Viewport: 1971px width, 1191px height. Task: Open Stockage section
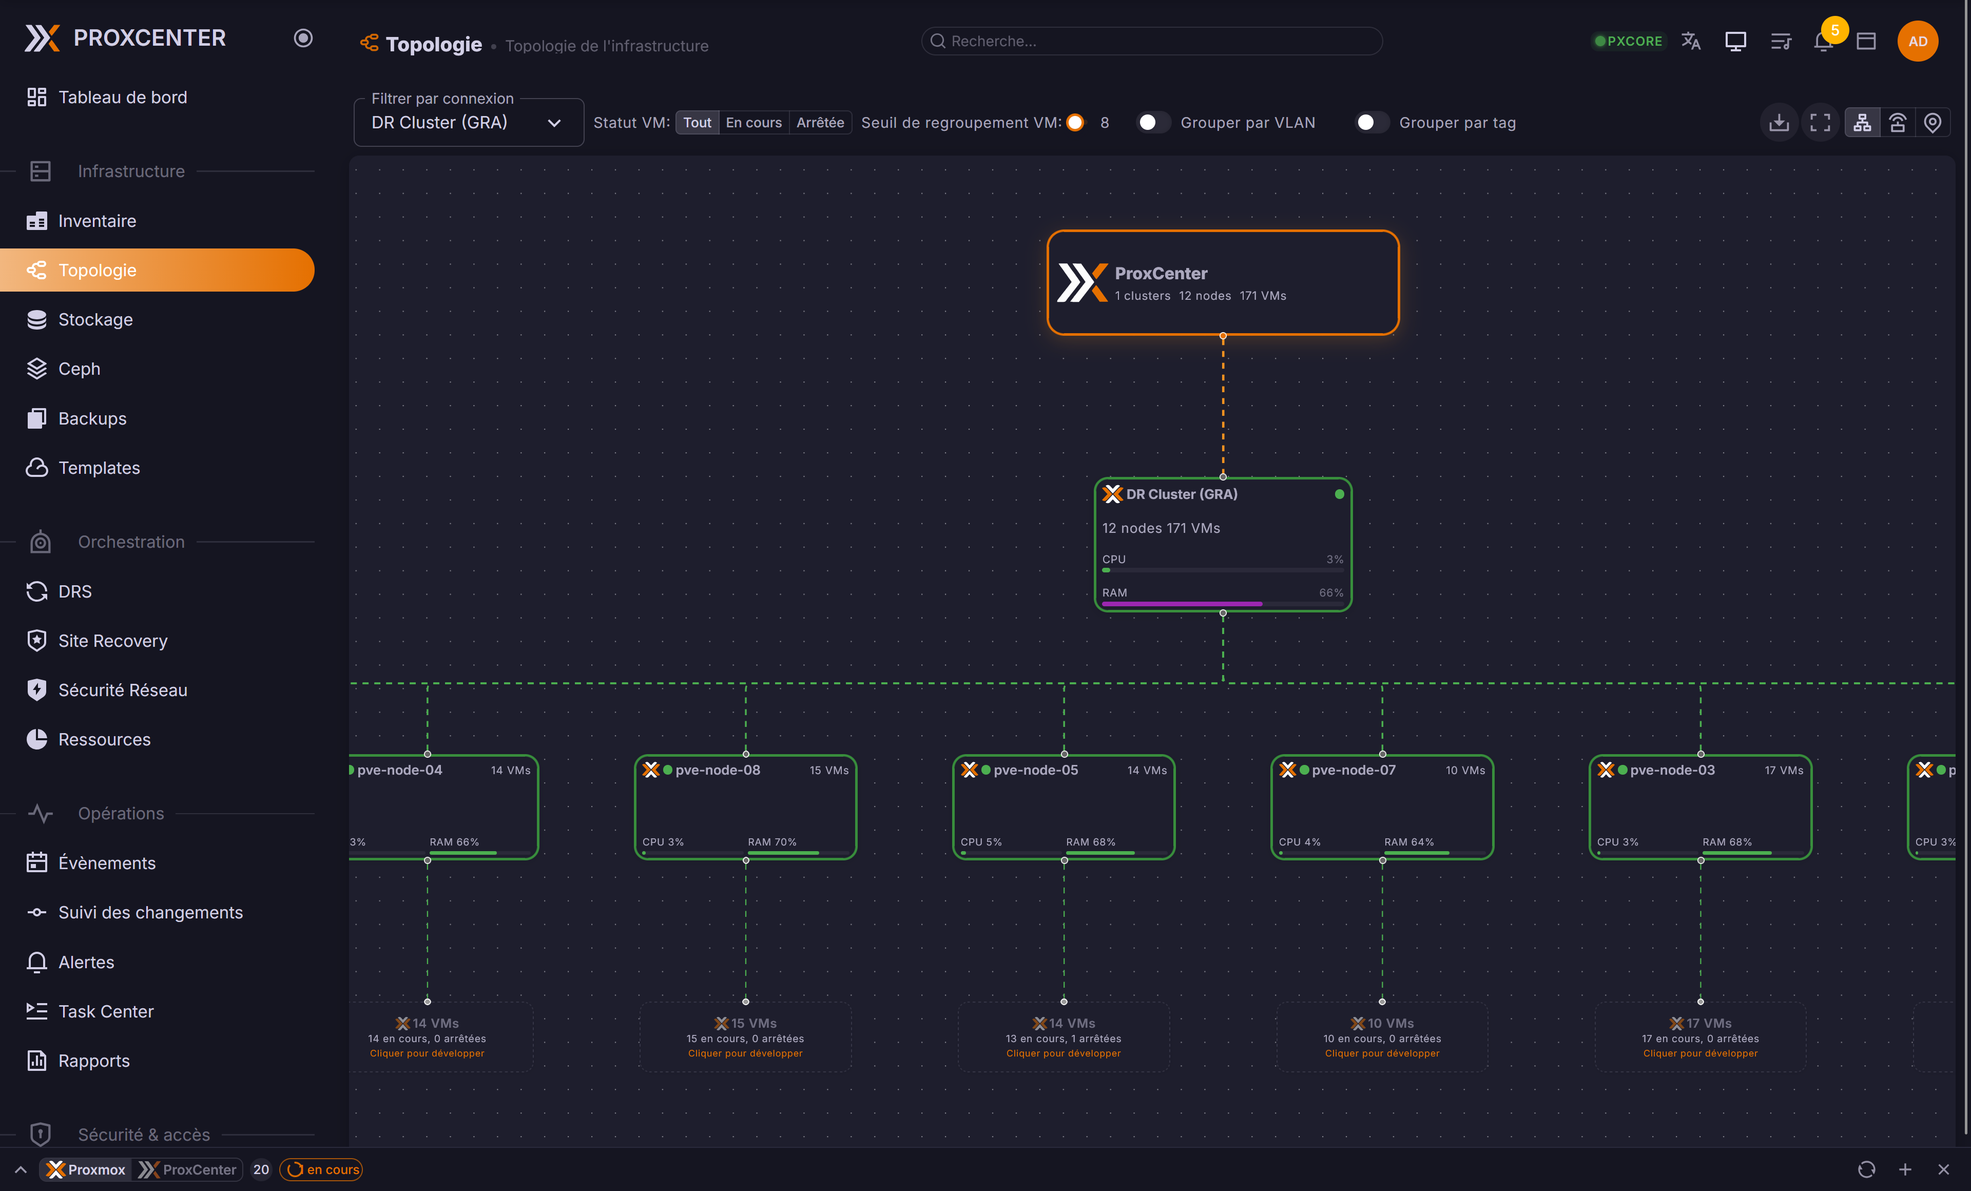[157, 319]
